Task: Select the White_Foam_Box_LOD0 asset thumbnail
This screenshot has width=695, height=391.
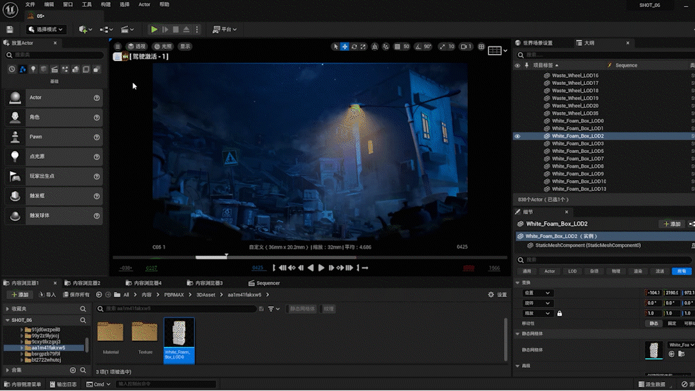Action: pos(179,341)
